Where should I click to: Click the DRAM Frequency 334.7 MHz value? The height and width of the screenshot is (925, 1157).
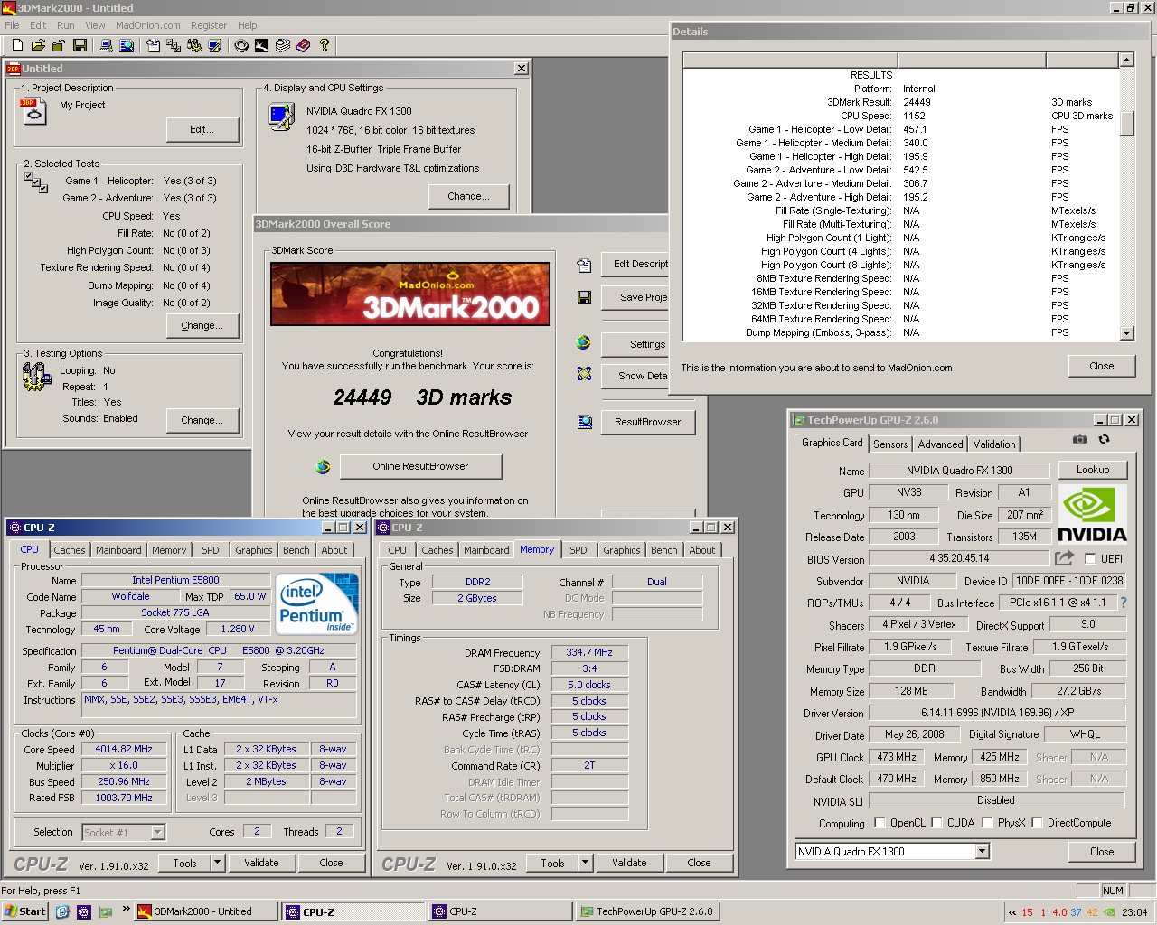(589, 652)
